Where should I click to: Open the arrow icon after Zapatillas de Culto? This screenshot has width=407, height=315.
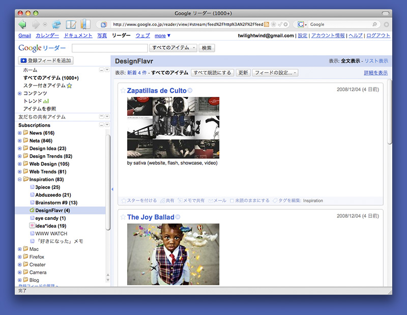point(190,91)
